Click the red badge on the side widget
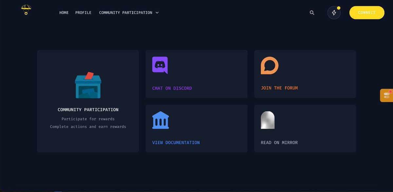 coord(391,92)
